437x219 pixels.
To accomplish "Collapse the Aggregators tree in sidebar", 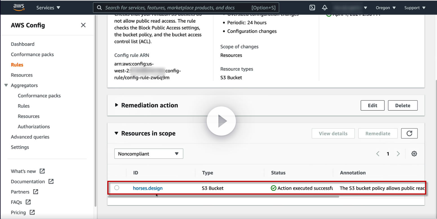I will [6, 85].
